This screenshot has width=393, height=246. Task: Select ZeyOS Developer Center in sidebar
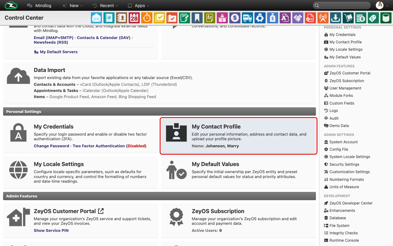click(x=348, y=203)
